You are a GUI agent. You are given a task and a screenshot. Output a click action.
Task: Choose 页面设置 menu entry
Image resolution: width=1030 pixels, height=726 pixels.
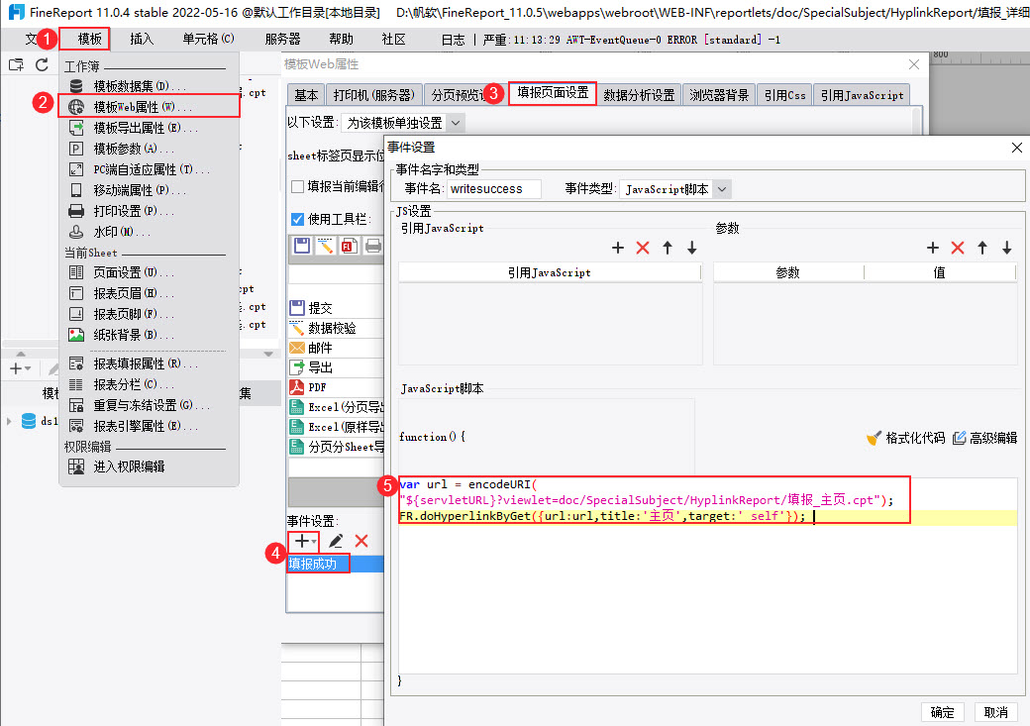[x=149, y=272]
